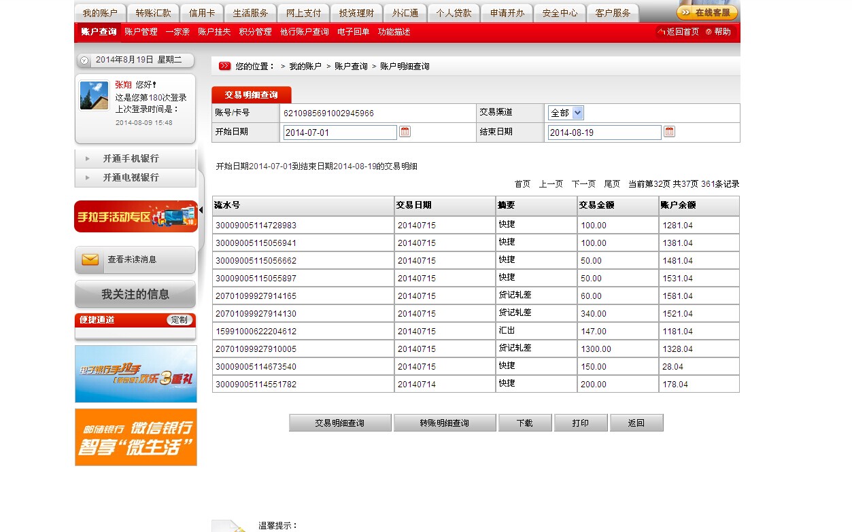Select the 账户管理 submenu item
The width and height of the screenshot is (852, 532).
[x=141, y=32]
